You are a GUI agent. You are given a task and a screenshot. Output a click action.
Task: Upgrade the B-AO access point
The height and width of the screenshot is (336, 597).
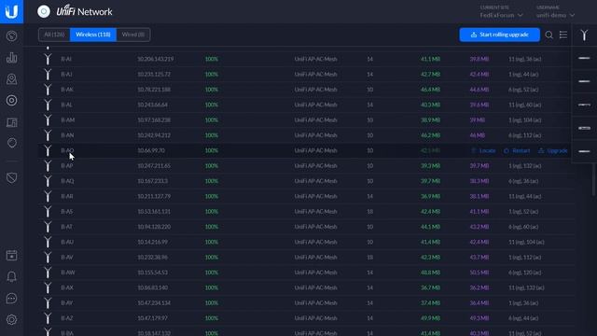pos(553,150)
